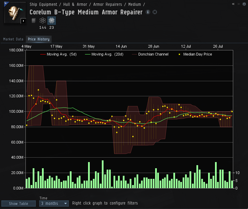Toggle the Moving Avg. (5d) legend entry
Image resolution: width=248 pixels, height=209 pixels.
click(x=58, y=54)
